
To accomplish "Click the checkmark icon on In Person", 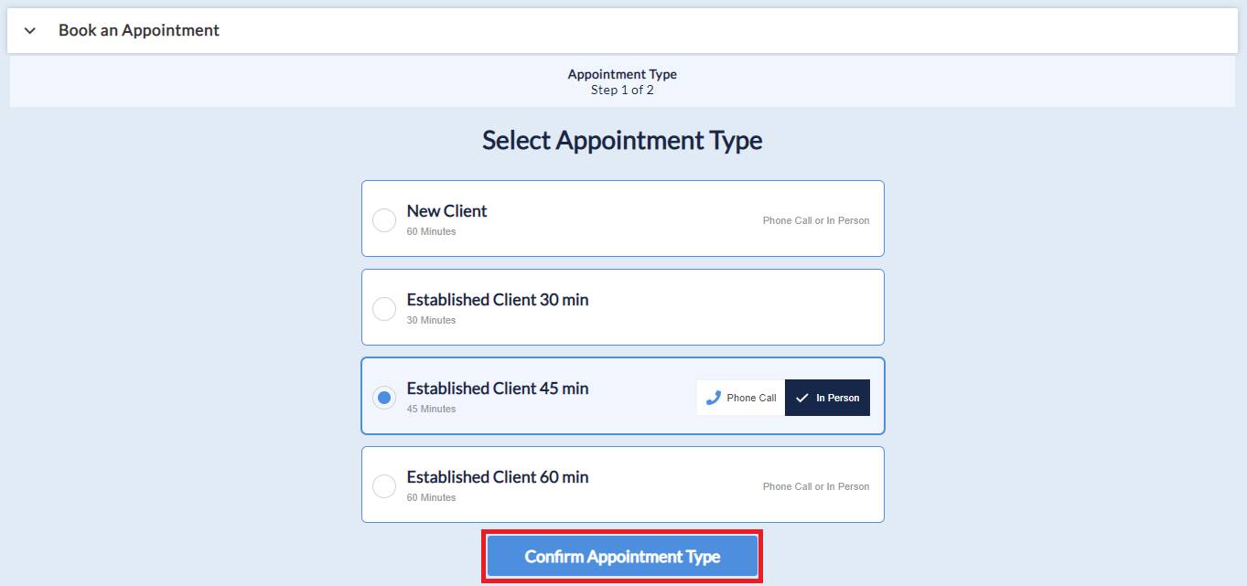I will tap(802, 398).
